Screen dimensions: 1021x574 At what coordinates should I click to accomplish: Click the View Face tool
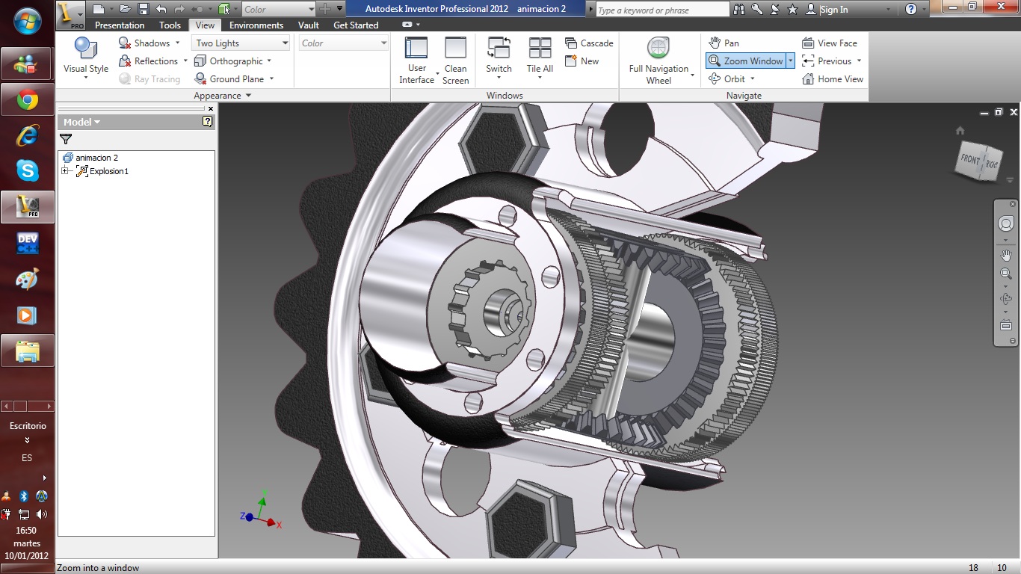(831, 43)
